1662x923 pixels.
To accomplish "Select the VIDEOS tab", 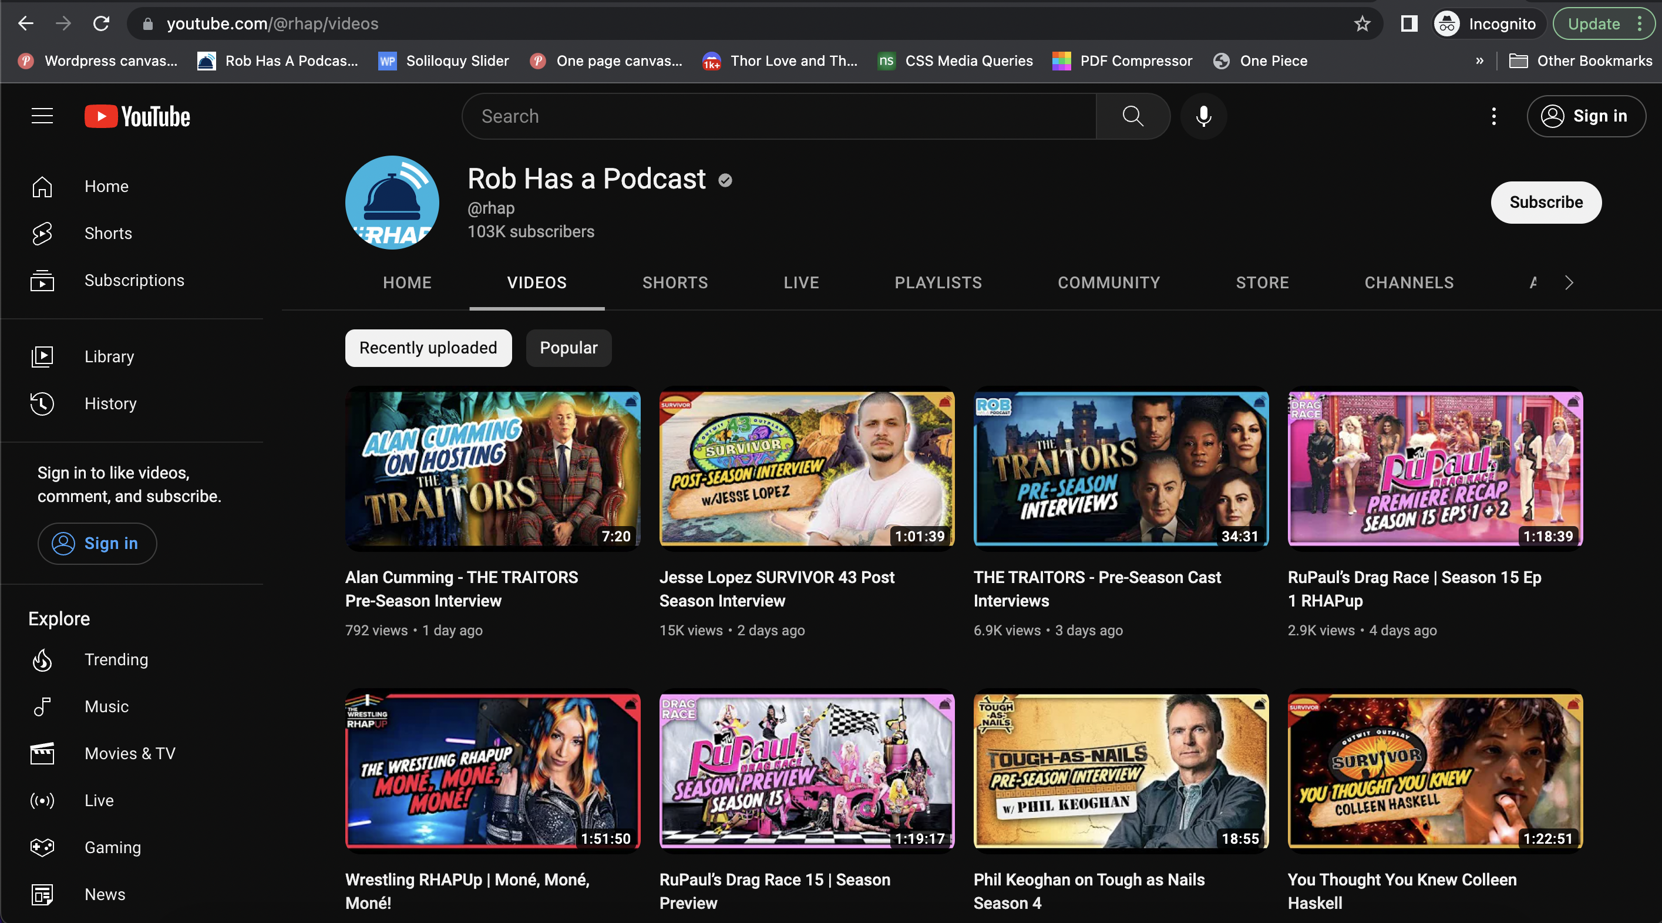I will [537, 282].
